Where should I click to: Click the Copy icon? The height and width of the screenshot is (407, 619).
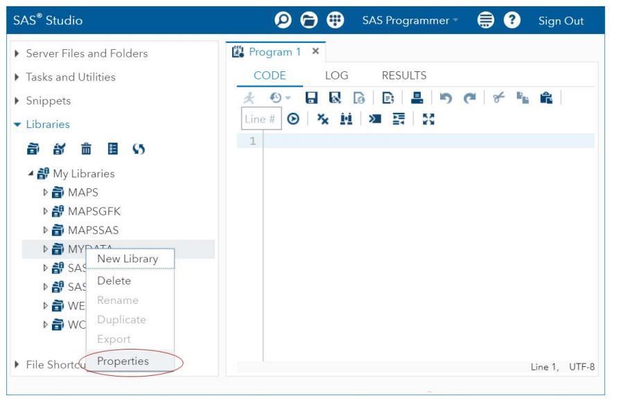tap(523, 98)
